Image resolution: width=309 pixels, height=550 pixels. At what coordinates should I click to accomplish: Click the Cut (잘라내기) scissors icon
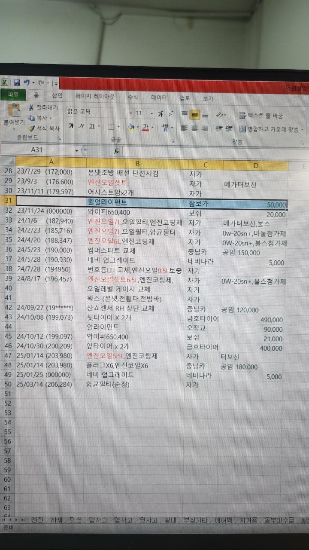pos(32,107)
